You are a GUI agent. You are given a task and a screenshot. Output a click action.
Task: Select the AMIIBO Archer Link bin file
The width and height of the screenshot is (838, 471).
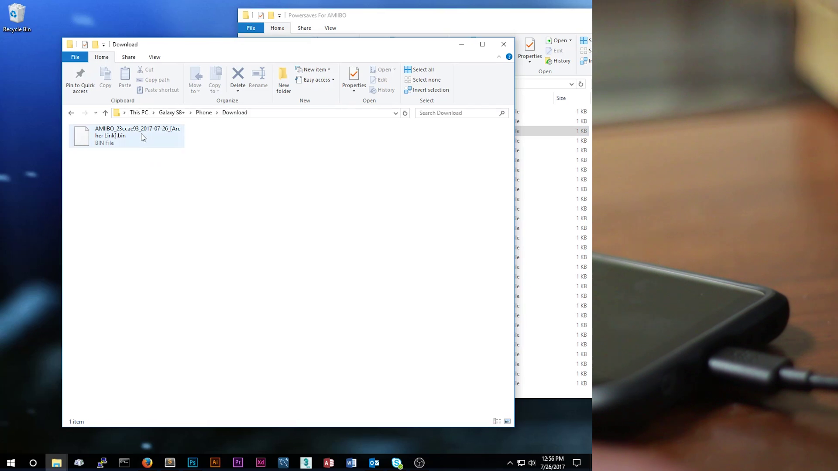(127, 136)
